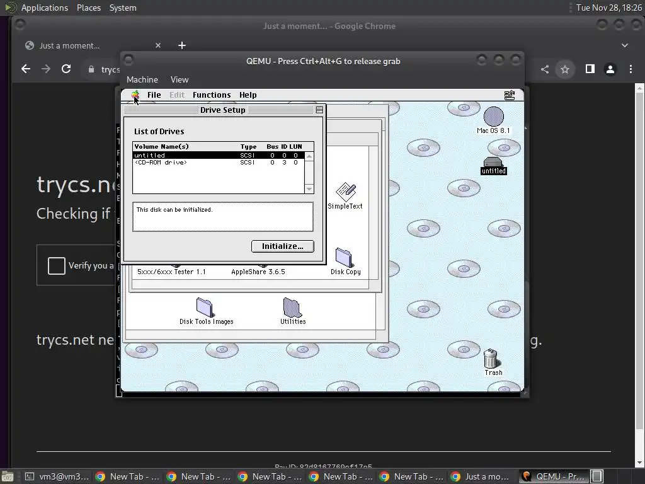Click the 5xxx/6xxx Tester 1.1 label

[171, 272]
